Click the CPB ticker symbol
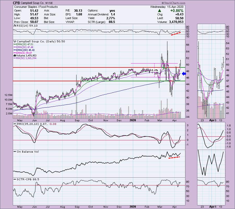Image resolution: width=235 pixels, height=209 pixels. 16,3
